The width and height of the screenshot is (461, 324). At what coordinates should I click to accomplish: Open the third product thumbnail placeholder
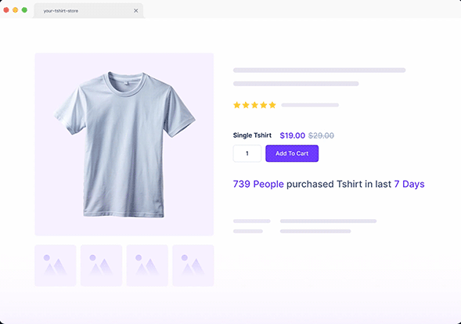point(147,265)
